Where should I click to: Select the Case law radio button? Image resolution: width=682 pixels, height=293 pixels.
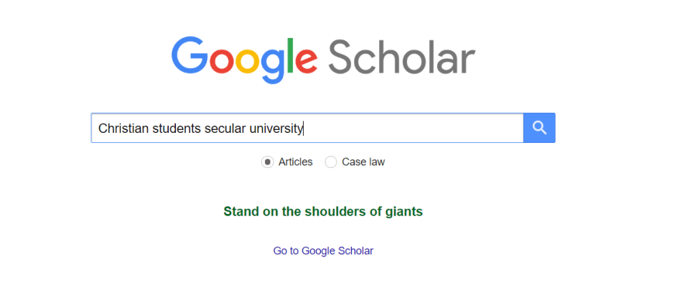(331, 162)
